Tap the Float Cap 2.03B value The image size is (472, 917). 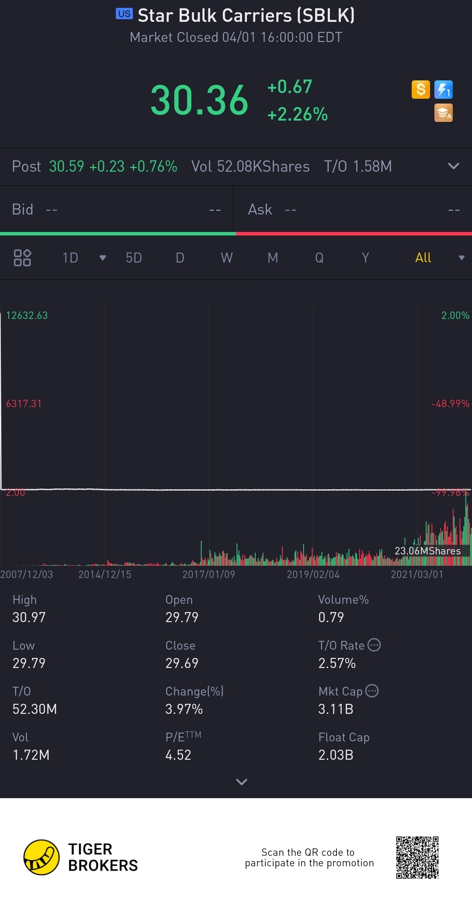(x=336, y=755)
